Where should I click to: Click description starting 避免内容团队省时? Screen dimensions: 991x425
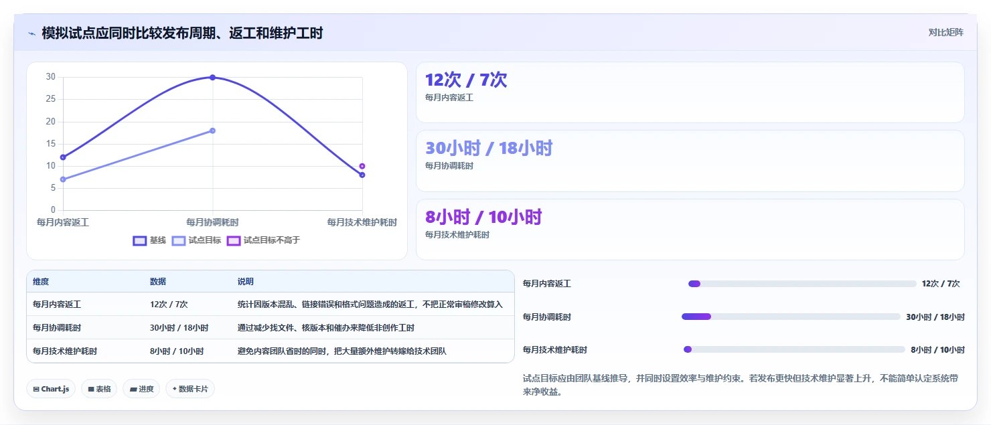click(342, 351)
